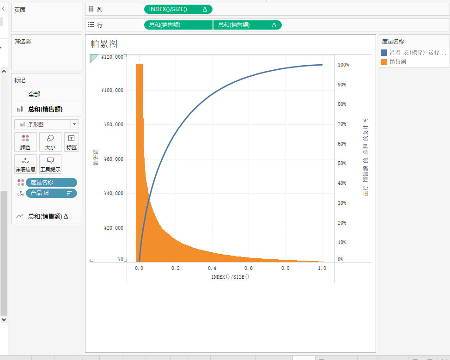The height and width of the screenshot is (360, 450).
Task: Click the ¥100,000 left axis label
Action: click(x=112, y=90)
